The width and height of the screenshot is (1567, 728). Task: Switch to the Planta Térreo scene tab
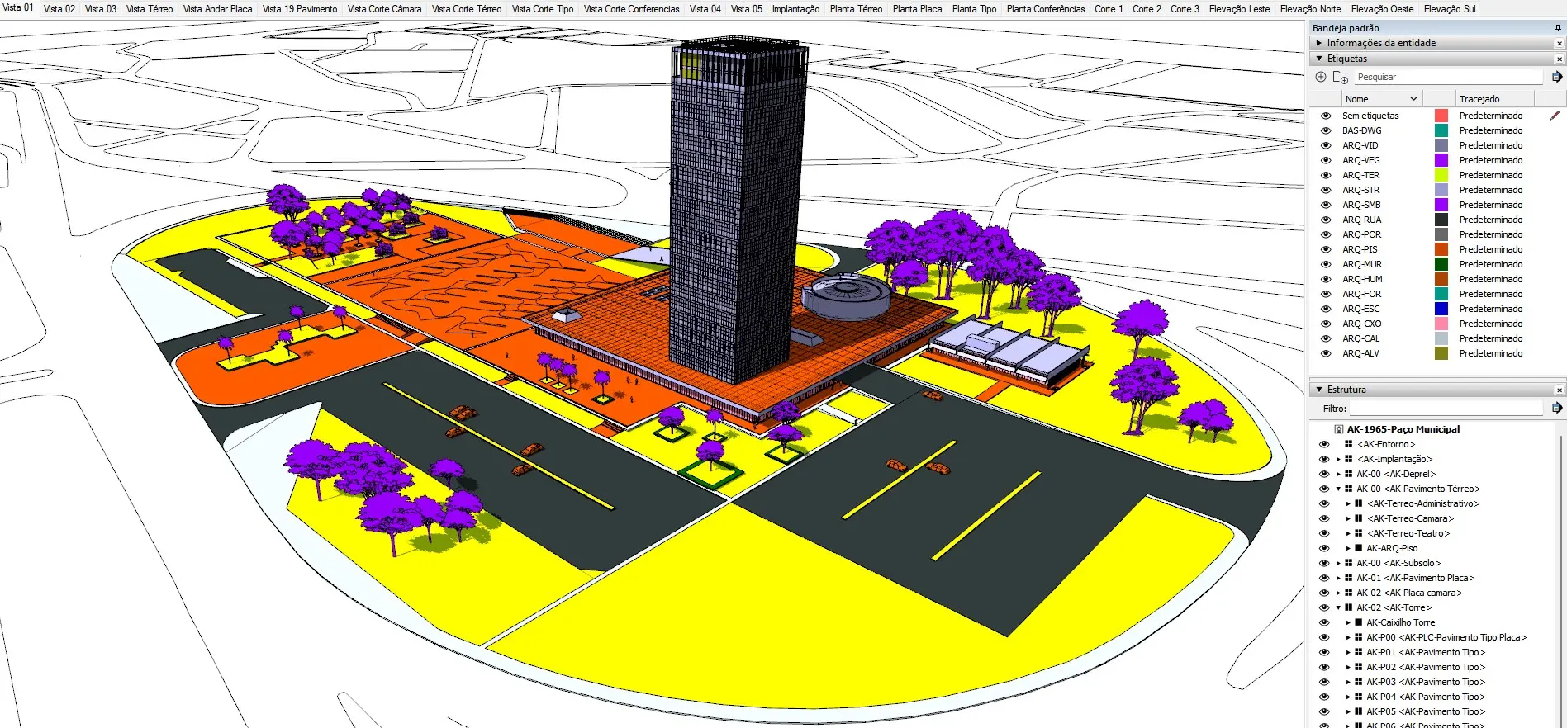(856, 9)
